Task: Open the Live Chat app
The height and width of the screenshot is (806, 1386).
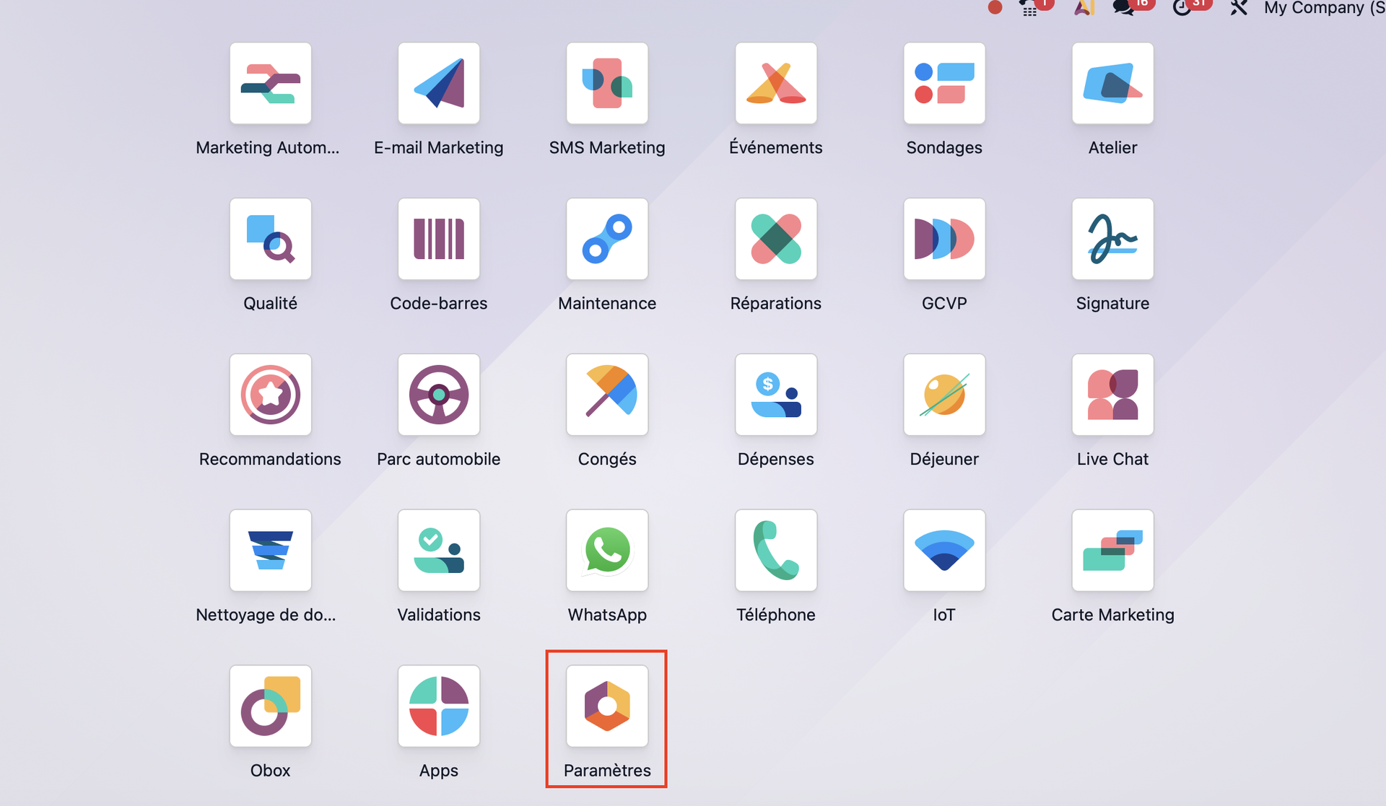Action: [x=1112, y=395]
